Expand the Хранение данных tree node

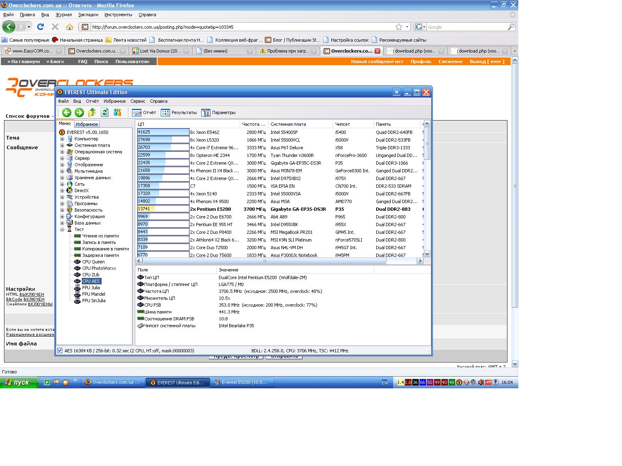(62, 178)
